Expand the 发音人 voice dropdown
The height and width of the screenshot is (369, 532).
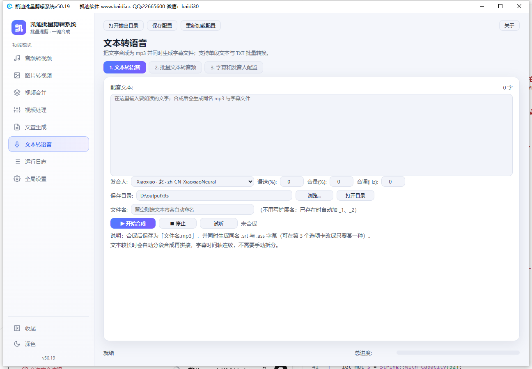point(193,181)
